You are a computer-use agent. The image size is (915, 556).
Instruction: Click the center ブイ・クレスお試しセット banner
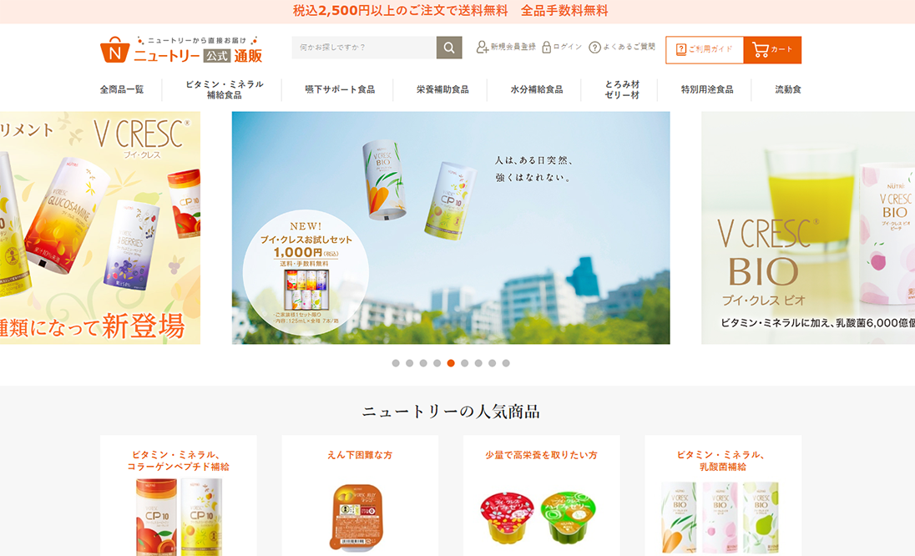(451, 228)
